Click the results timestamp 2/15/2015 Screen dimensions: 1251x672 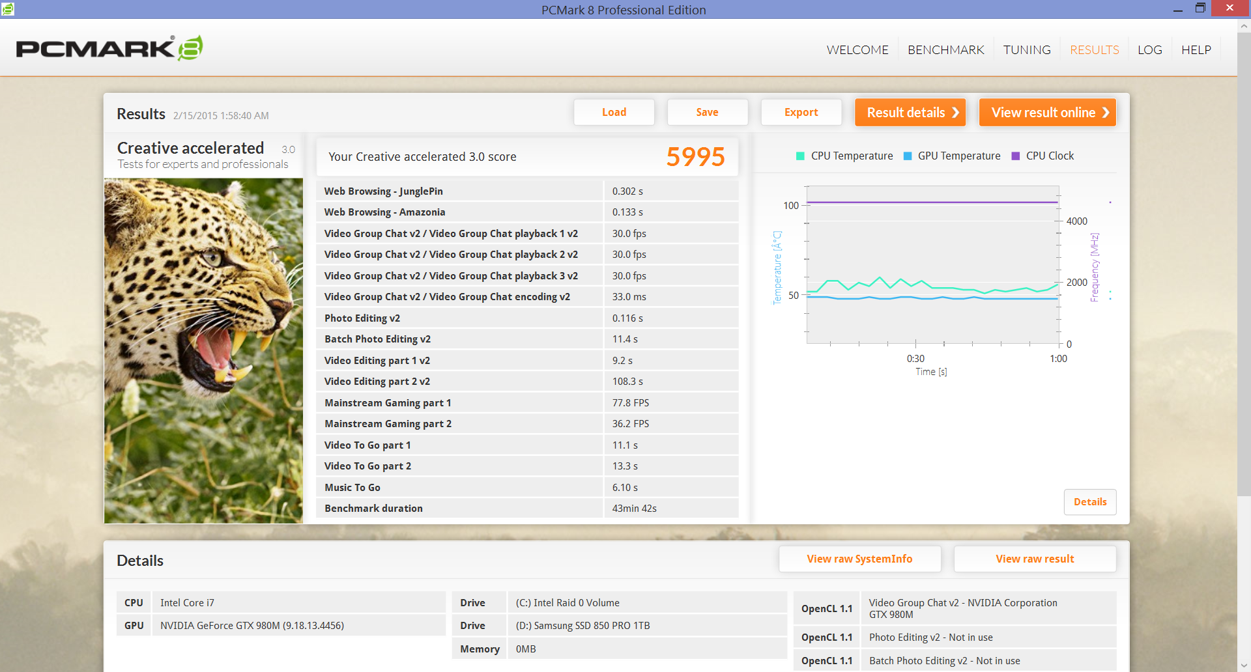point(221,116)
